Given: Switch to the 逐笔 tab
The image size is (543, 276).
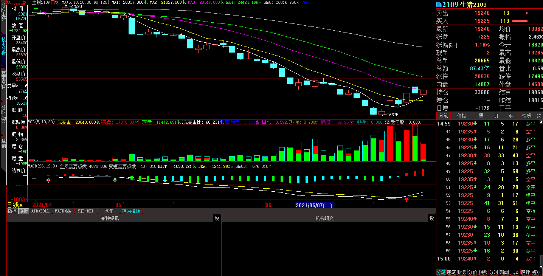Looking at the screenshot, I should pyautogui.click(x=451, y=272).
